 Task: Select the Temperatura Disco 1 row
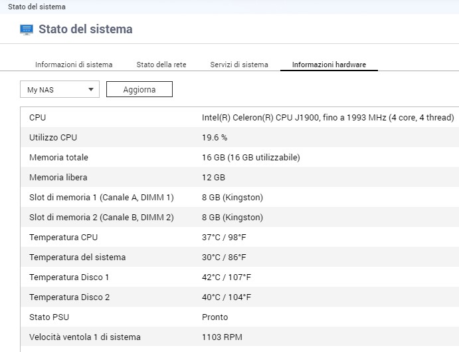[239, 277]
